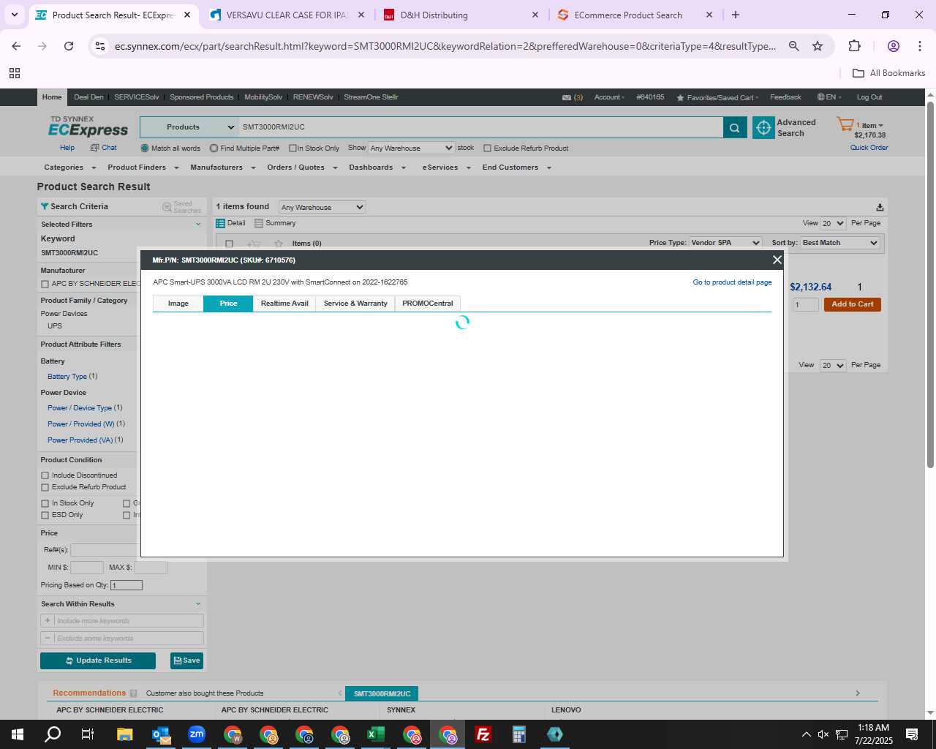936x749 pixels.
Task: Expand the Account menu
Action: [609, 97]
